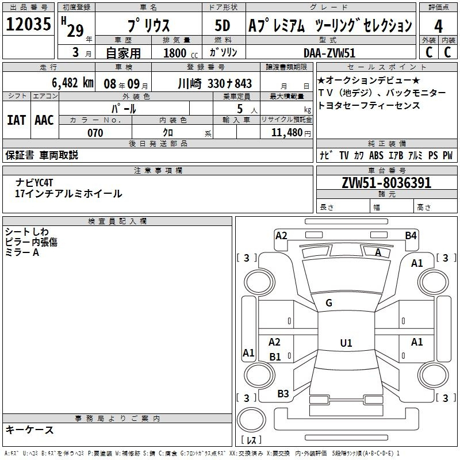
Task: Select the office notice キーケース
Action: click(30, 430)
